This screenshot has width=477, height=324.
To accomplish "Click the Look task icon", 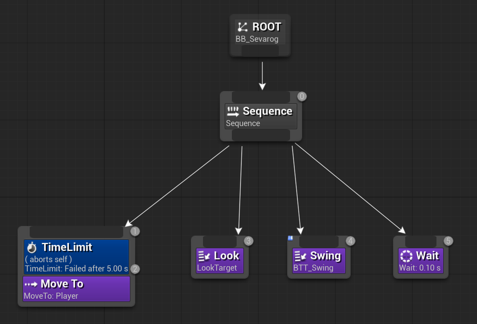I will pos(204,257).
